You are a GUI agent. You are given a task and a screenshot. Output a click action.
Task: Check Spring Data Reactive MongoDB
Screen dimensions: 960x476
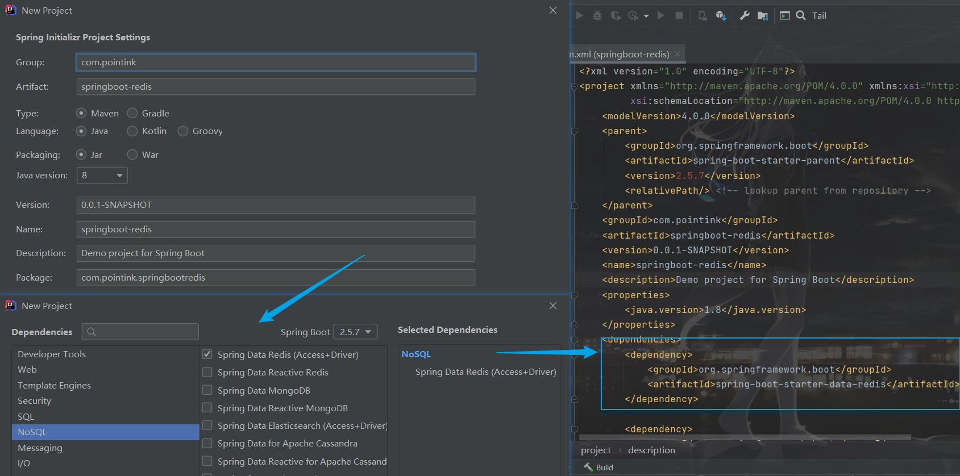pyautogui.click(x=207, y=408)
